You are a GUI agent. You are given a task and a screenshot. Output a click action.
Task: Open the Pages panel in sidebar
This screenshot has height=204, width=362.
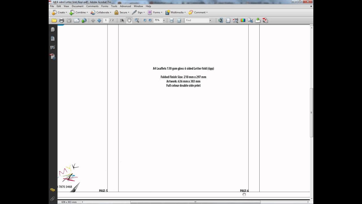point(53,29)
